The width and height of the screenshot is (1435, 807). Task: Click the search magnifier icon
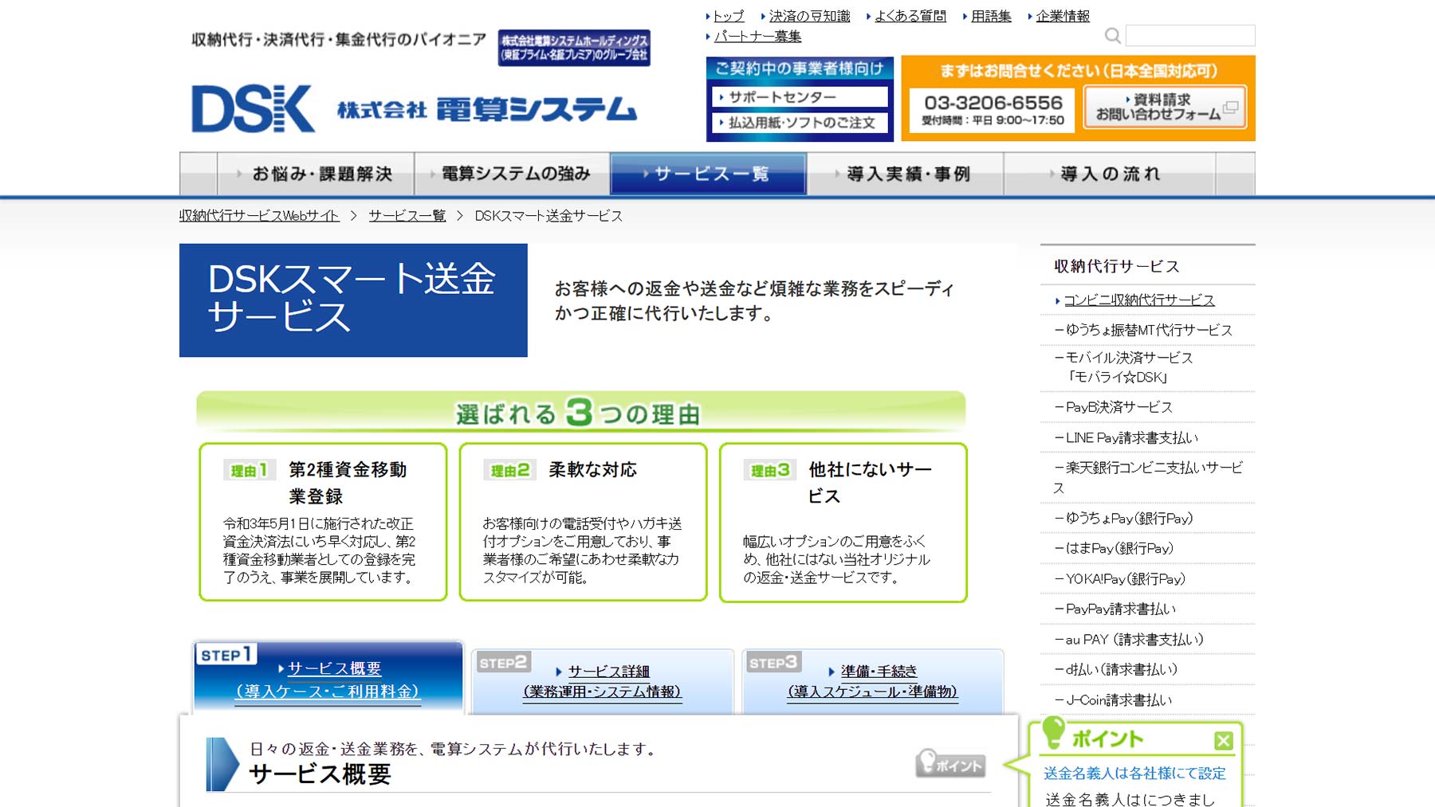point(1113,36)
